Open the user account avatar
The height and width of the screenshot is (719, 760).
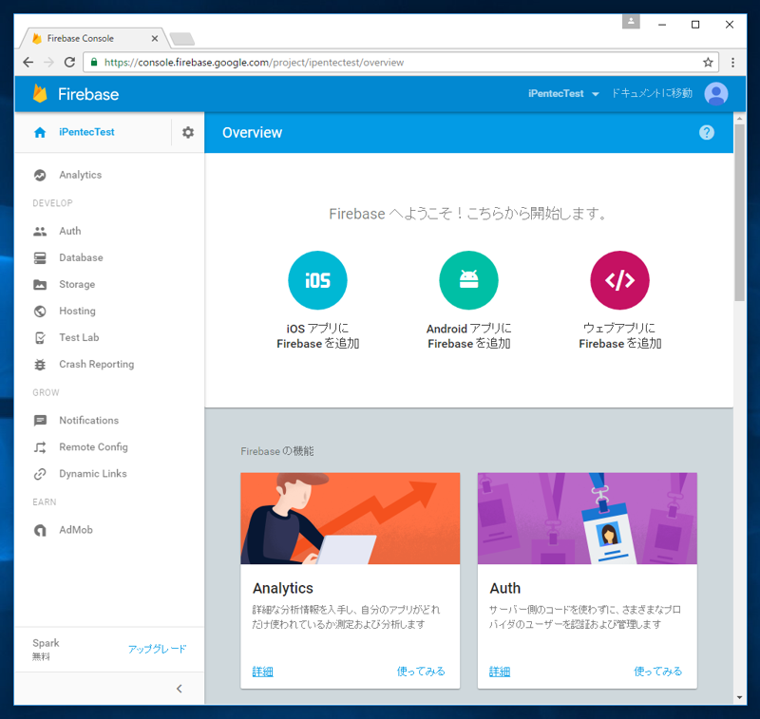tap(716, 93)
